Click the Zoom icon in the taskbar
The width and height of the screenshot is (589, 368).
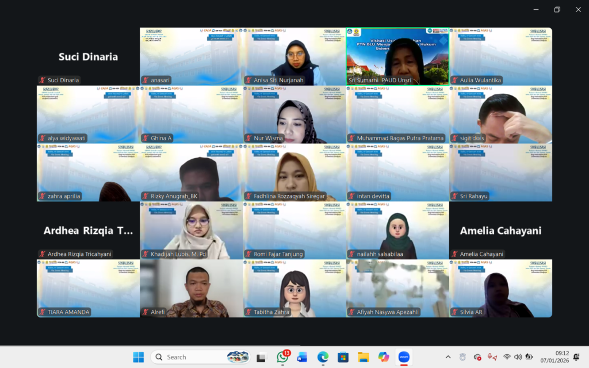pos(404,357)
